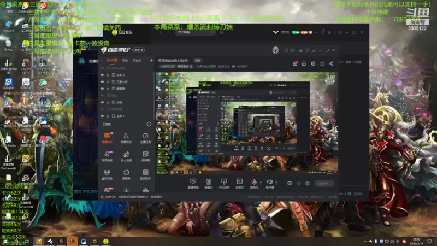Click the QQ音乐 search field
The image size is (437, 246).
[195, 32]
